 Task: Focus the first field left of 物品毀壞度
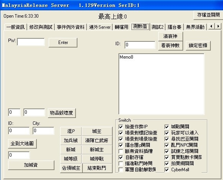tap(14, 112)
